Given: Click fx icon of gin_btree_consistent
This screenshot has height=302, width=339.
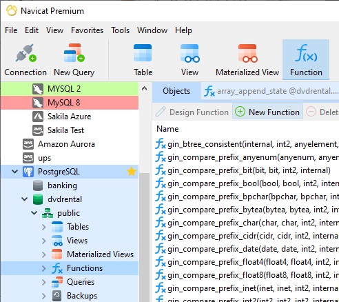Looking at the screenshot, I should 161,144.
